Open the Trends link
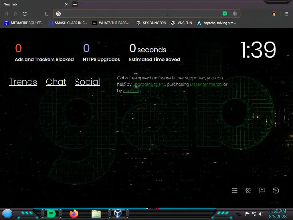The image size is (293, 220). [23, 82]
